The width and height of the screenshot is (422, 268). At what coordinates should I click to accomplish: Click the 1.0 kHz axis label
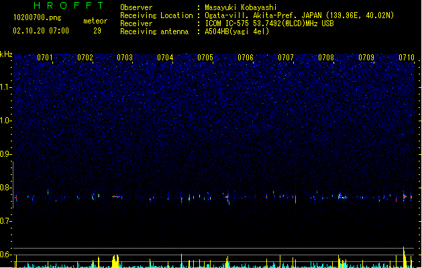(x=5, y=121)
